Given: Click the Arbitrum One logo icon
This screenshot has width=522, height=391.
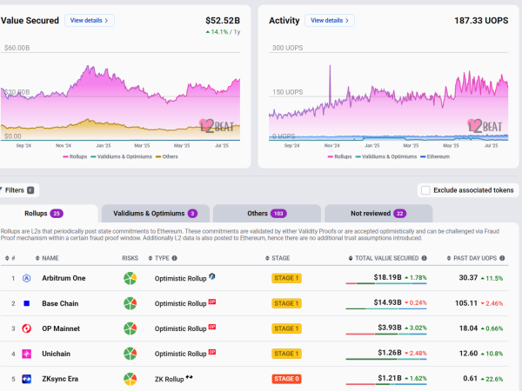Looking at the screenshot, I should click(27, 278).
